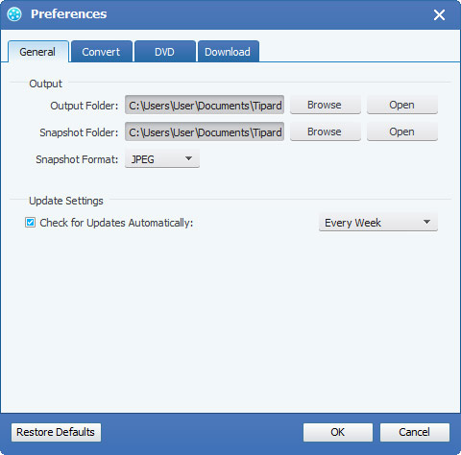461x455 pixels.
Task: Open the Snapshot Folder location
Action: click(x=402, y=132)
